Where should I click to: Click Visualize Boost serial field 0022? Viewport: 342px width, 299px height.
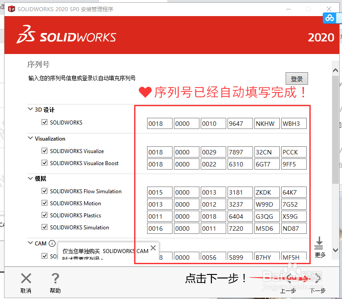(213, 164)
